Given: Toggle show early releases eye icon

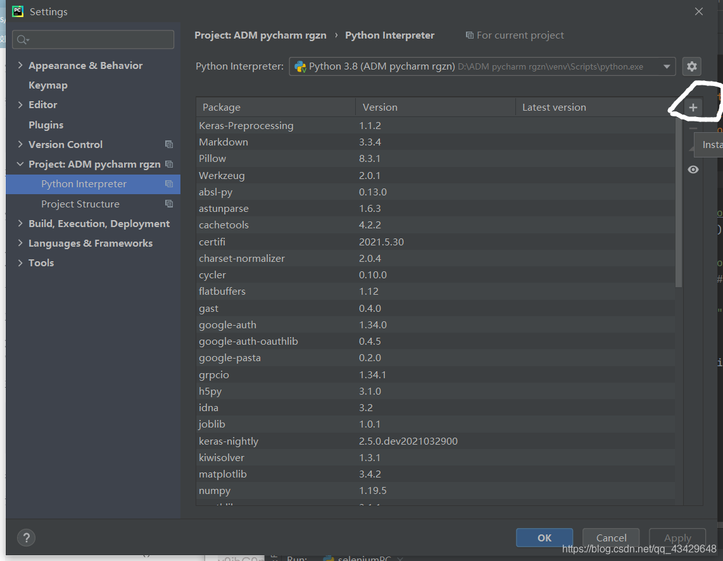Looking at the screenshot, I should tap(693, 170).
